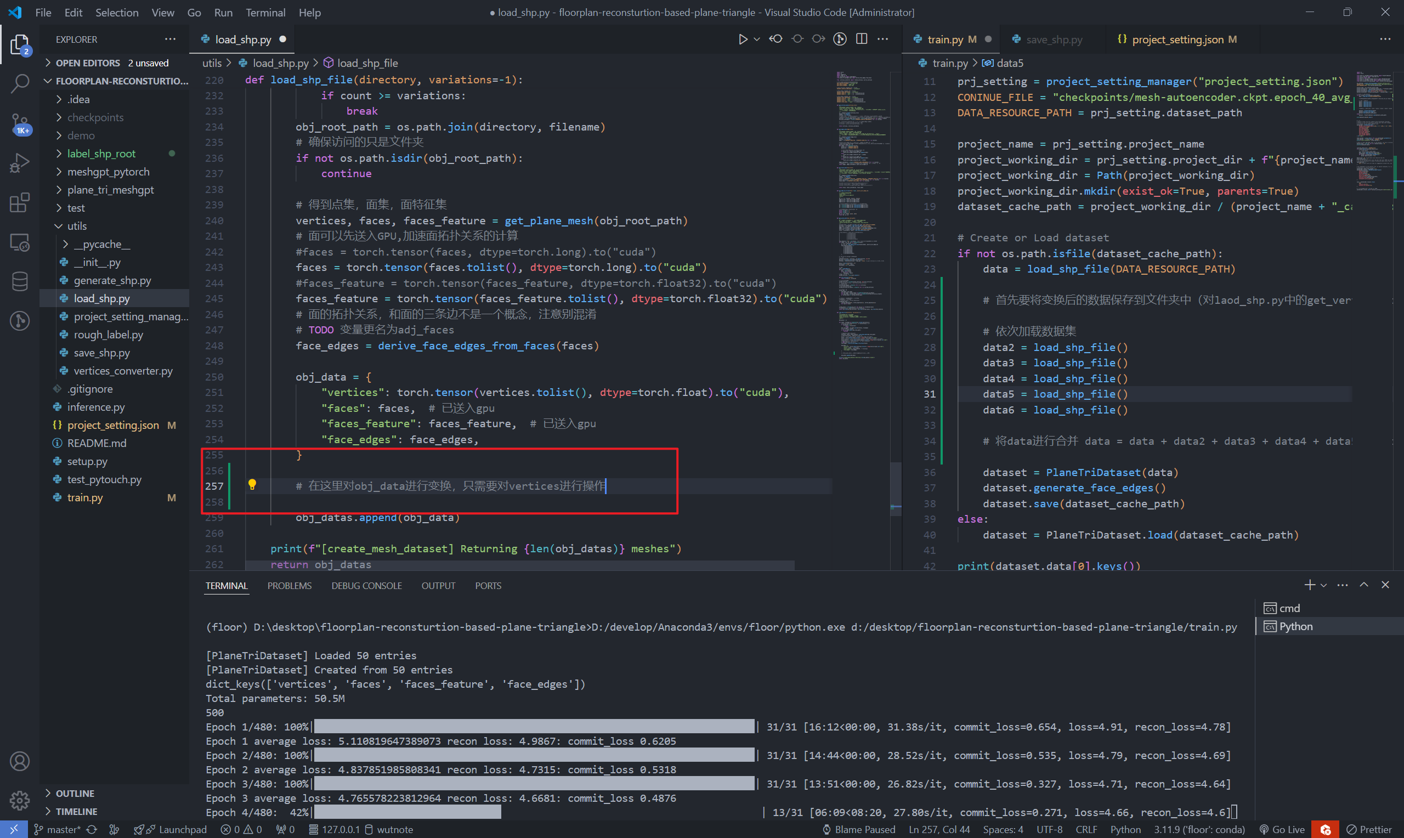
Task: Click load_shp_file in the breadcrumb
Action: pyautogui.click(x=367, y=63)
